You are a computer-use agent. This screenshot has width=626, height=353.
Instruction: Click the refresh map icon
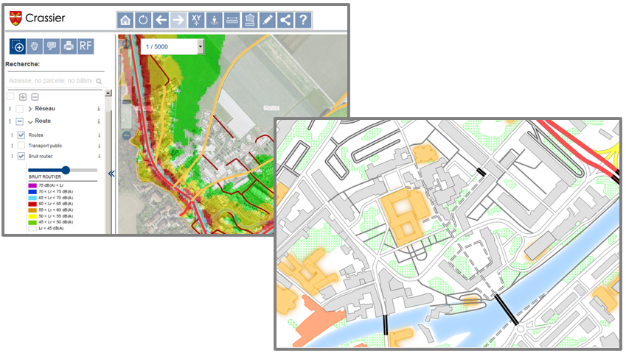coord(144,21)
